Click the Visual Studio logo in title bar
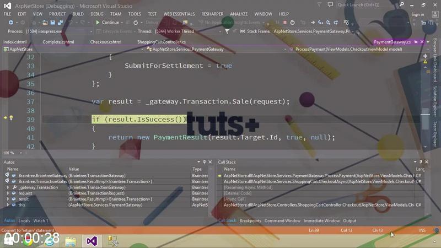 [x=8, y=6]
